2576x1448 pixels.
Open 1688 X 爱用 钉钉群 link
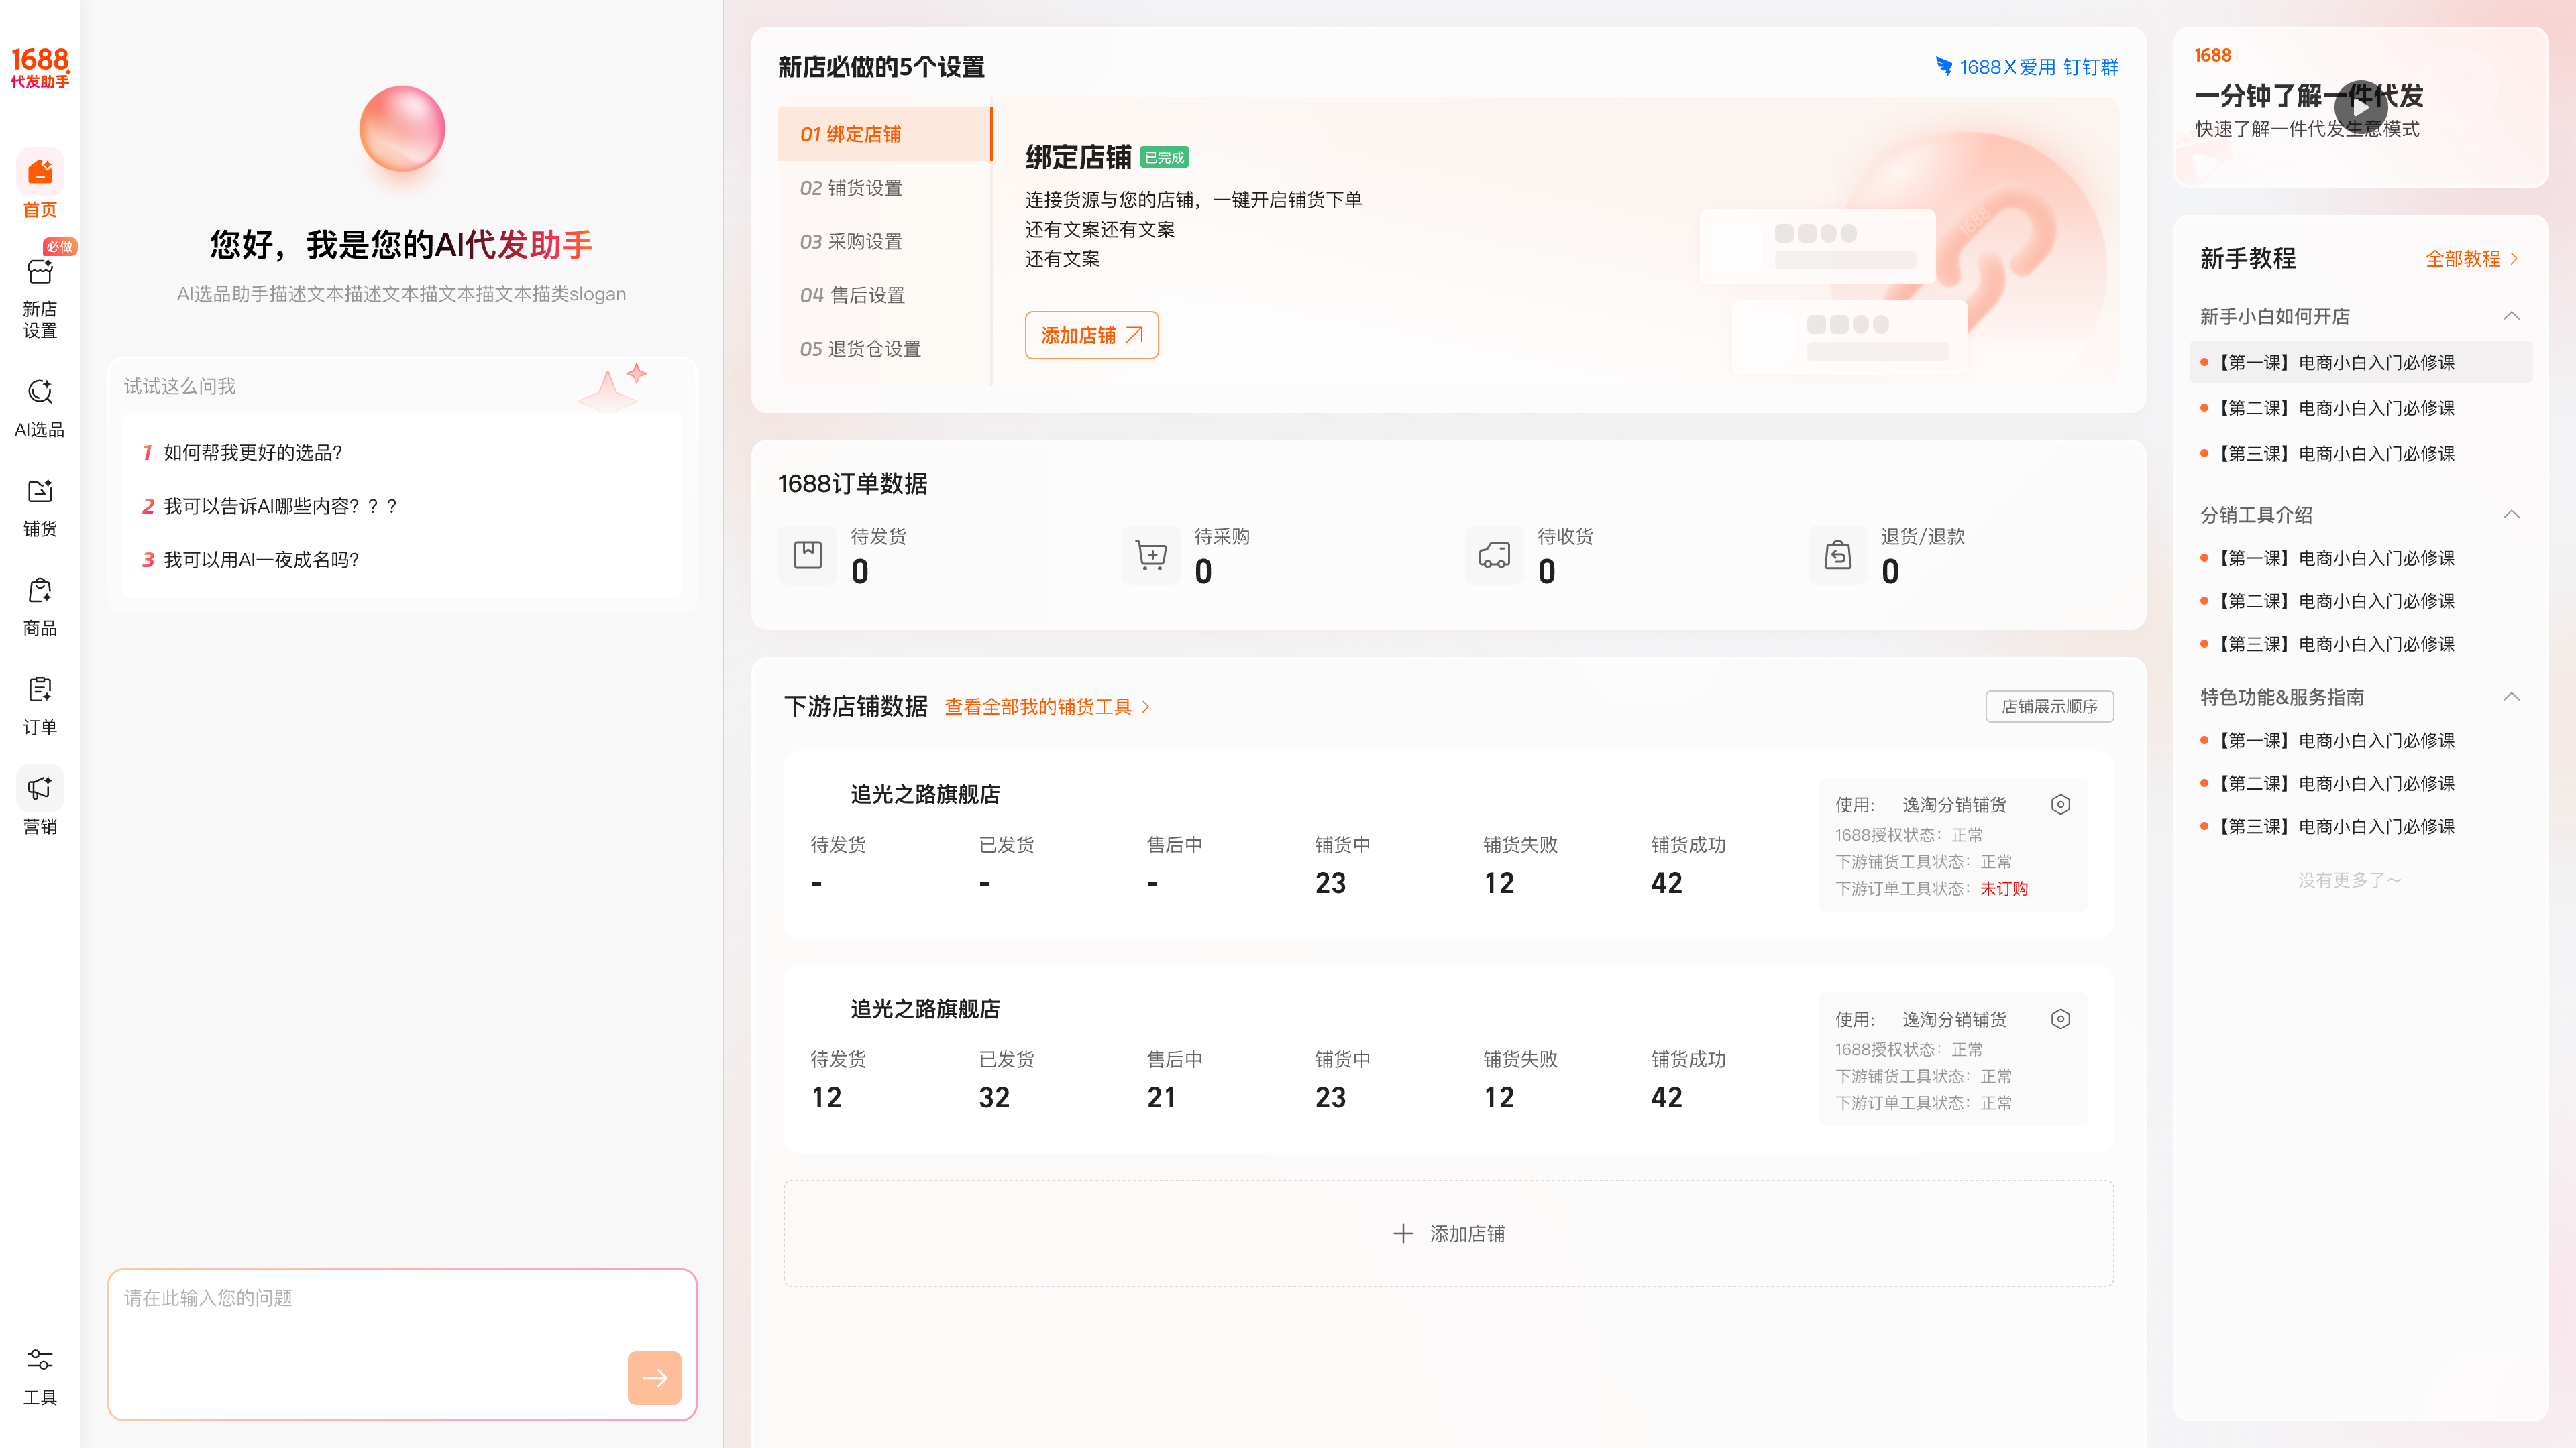[2027, 67]
